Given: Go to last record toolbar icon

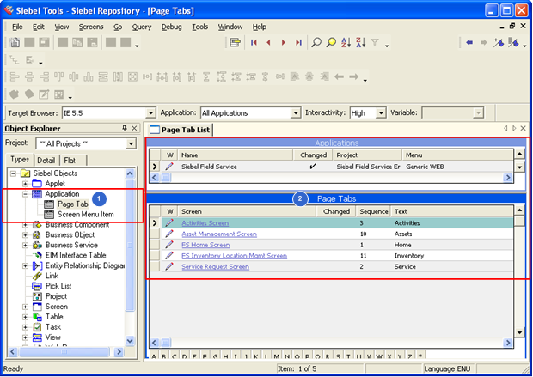Looking at the screenshot, I should pyautogui.click(x=298, y=42).
